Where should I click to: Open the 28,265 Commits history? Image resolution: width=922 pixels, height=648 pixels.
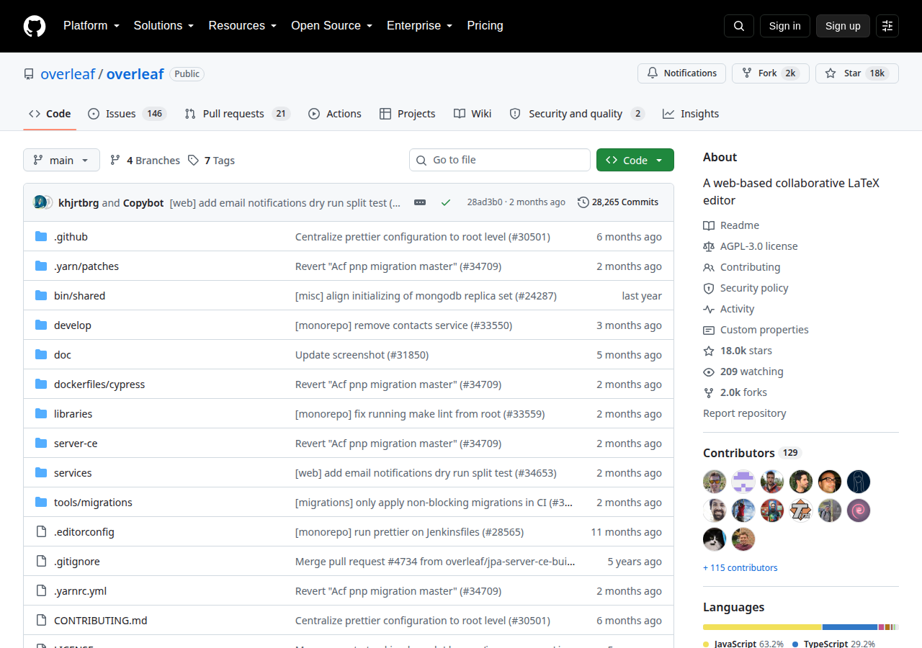[618, 202]
